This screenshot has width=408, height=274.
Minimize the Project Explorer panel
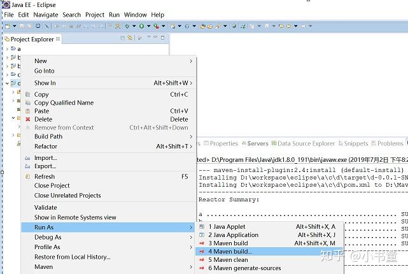[x=155, y=37]
